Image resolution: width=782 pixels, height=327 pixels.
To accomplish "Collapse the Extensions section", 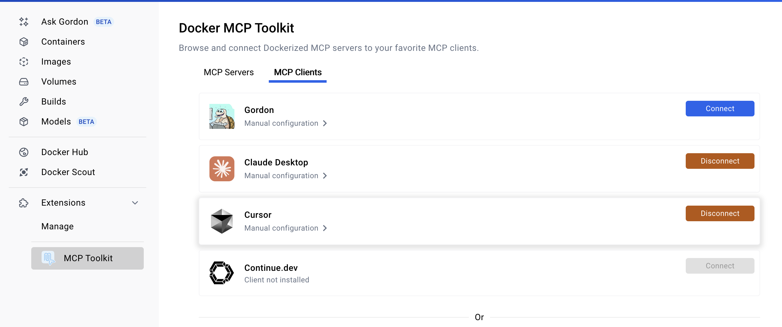I will click(x=135, y=203).
